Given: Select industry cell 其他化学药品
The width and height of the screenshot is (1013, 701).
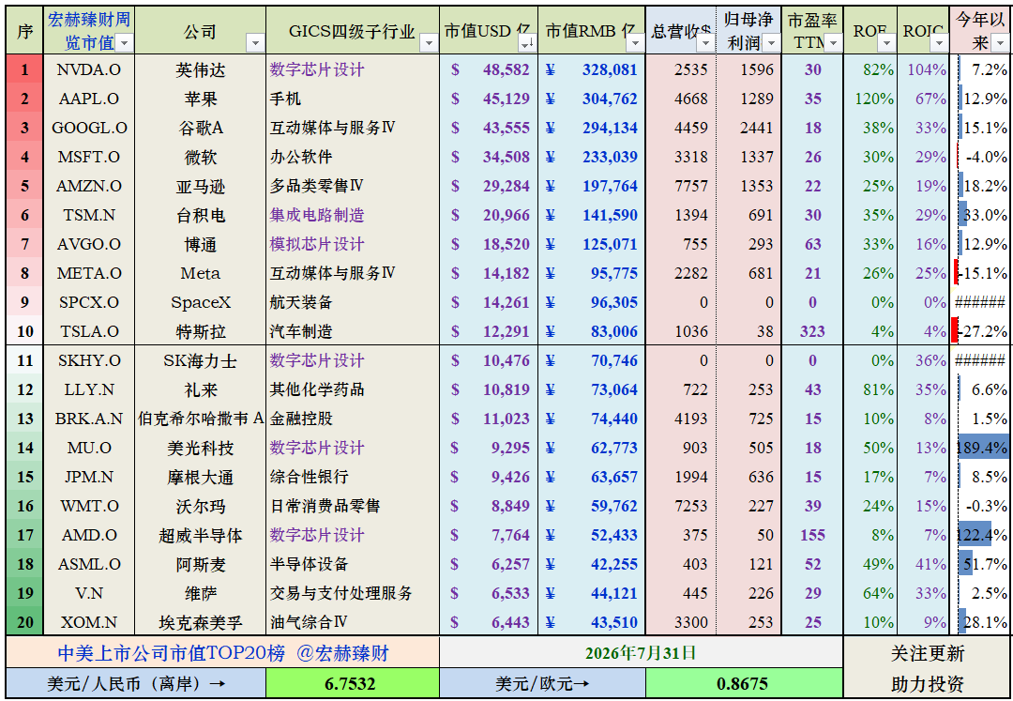Looking at the screenshot, I should pyautogui.click(x=352, y=389).
